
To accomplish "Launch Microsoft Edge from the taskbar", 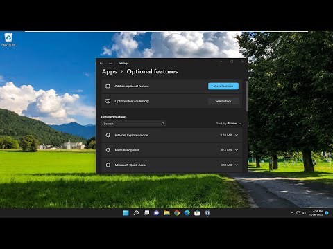I will click(x=187, y=213).
